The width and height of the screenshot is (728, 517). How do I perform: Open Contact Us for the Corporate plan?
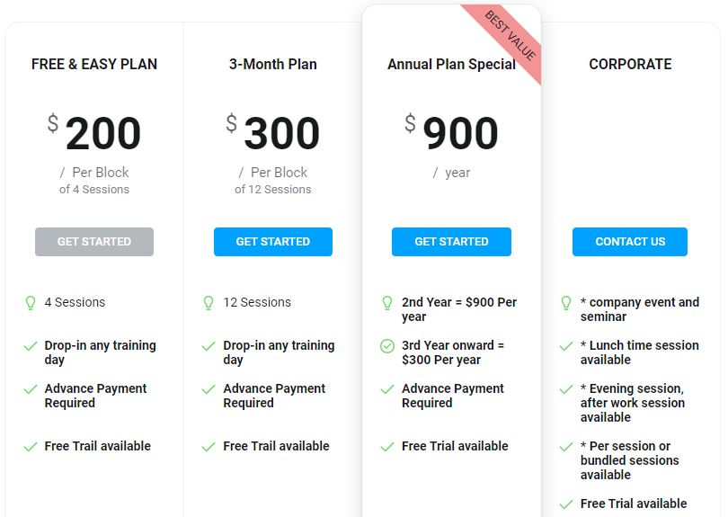(630, 242)
